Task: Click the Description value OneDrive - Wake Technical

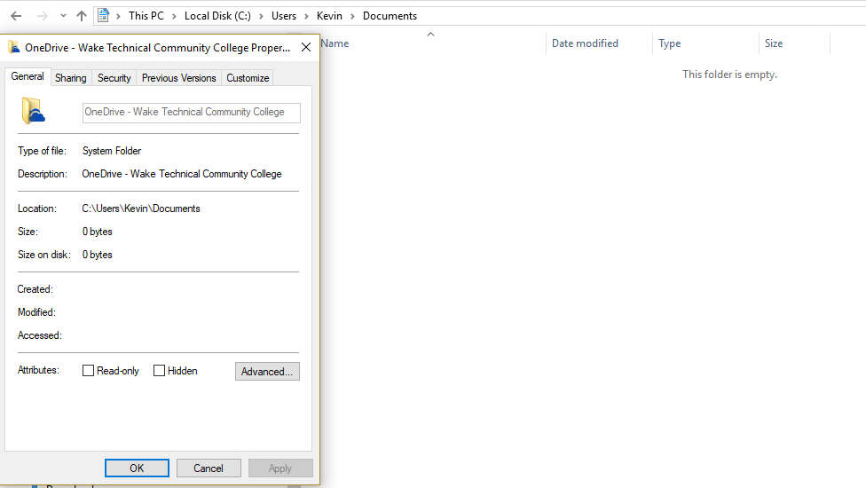Action: 182,174
